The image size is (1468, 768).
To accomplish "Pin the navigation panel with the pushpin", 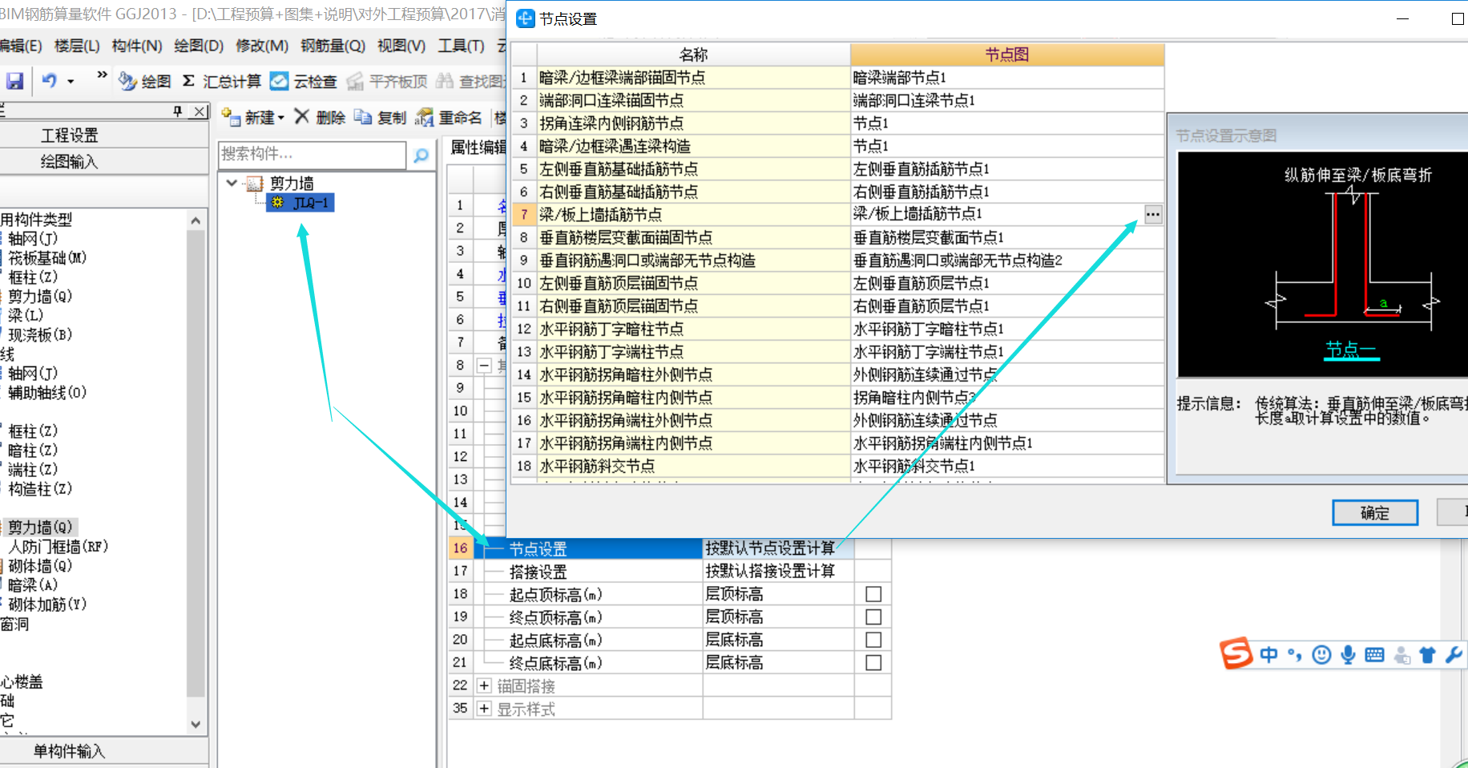I will point(178,111).
